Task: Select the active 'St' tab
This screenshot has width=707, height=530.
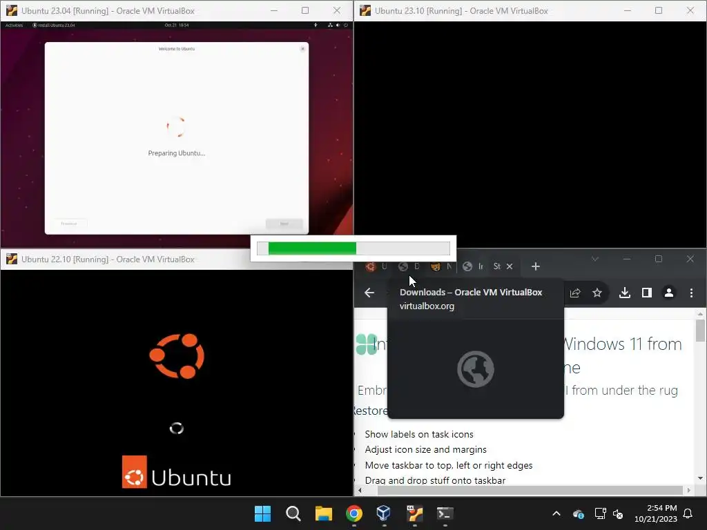Action: 497,266
